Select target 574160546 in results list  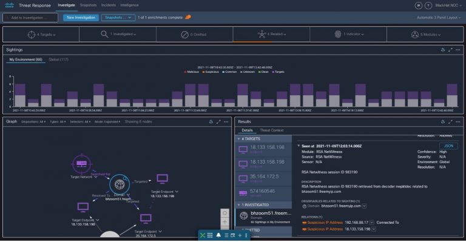(x=263, y=193)
